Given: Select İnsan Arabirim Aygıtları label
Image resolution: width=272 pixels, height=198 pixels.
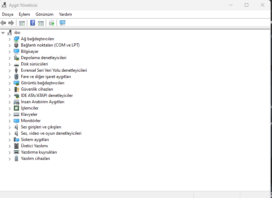Looking at the screenshot, I should (x=43, y=102).
